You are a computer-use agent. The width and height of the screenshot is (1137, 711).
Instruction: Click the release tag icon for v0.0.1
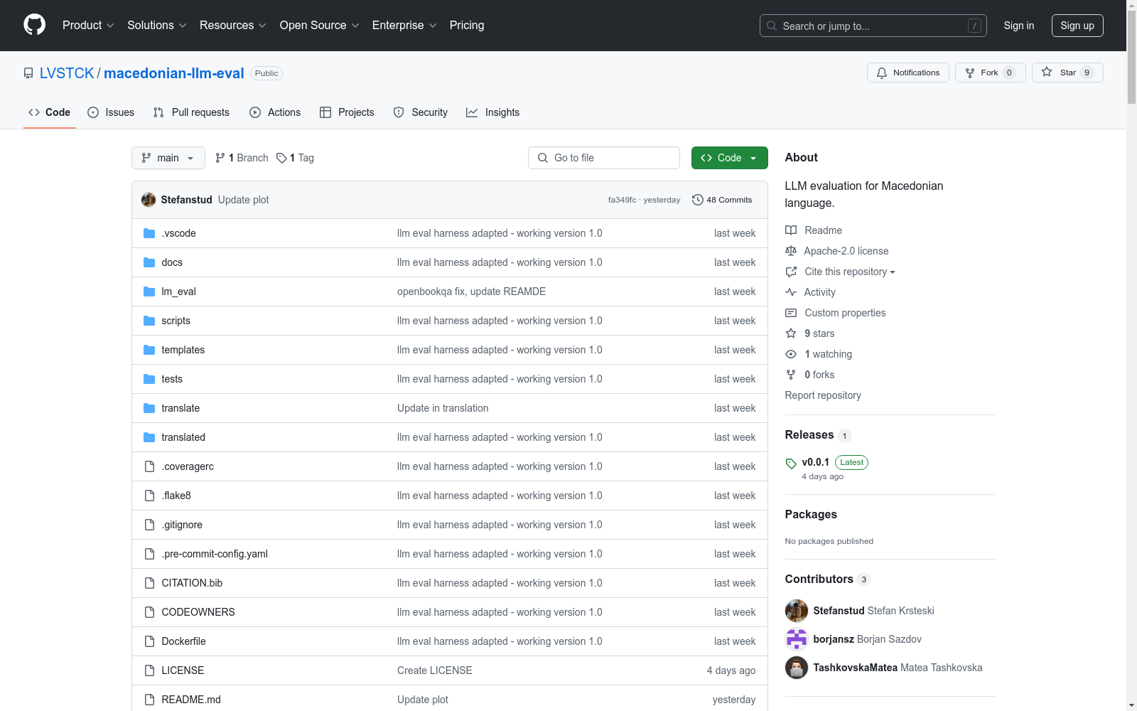pos(791,464)
